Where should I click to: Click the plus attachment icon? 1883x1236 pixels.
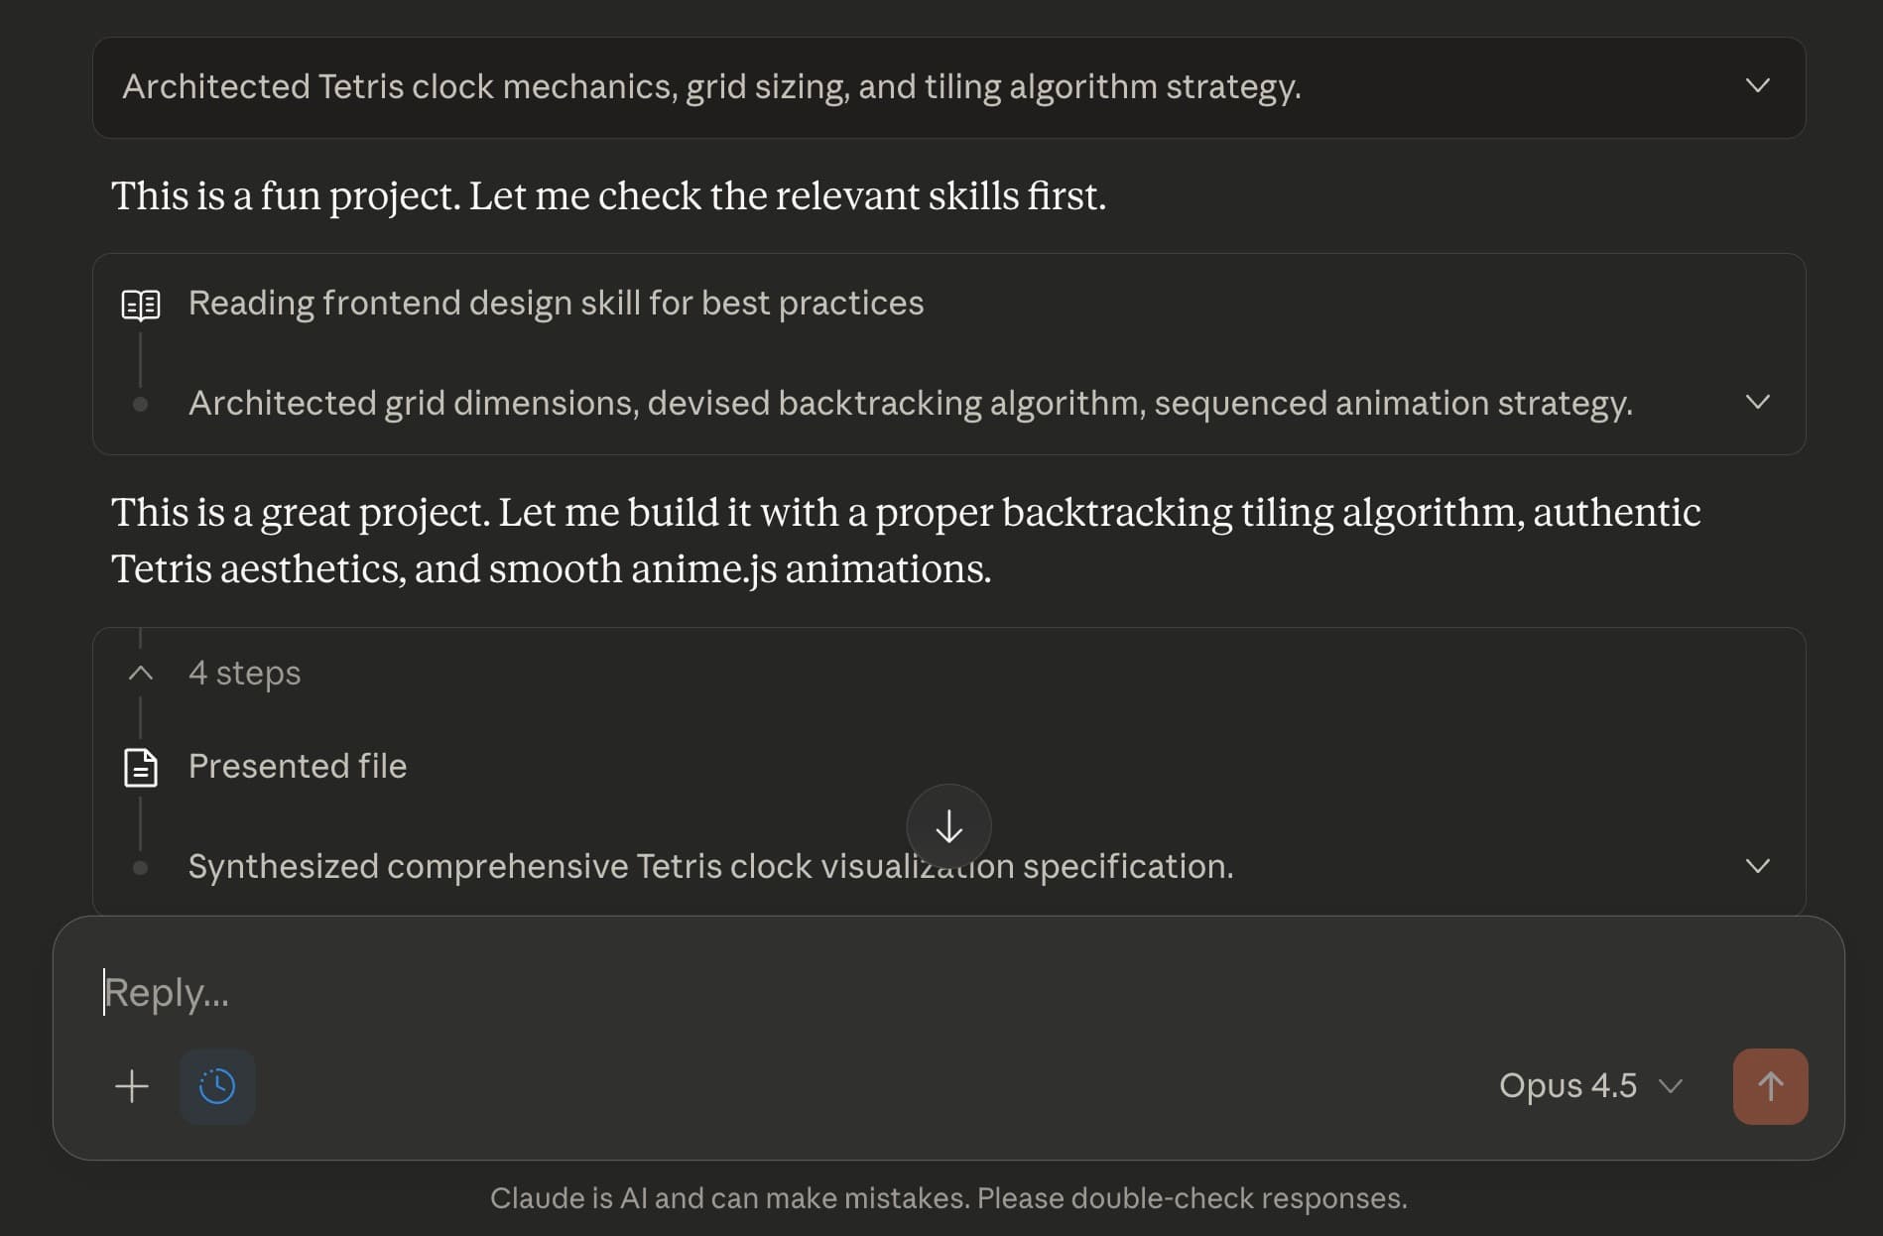click(x=132, y=1086)
